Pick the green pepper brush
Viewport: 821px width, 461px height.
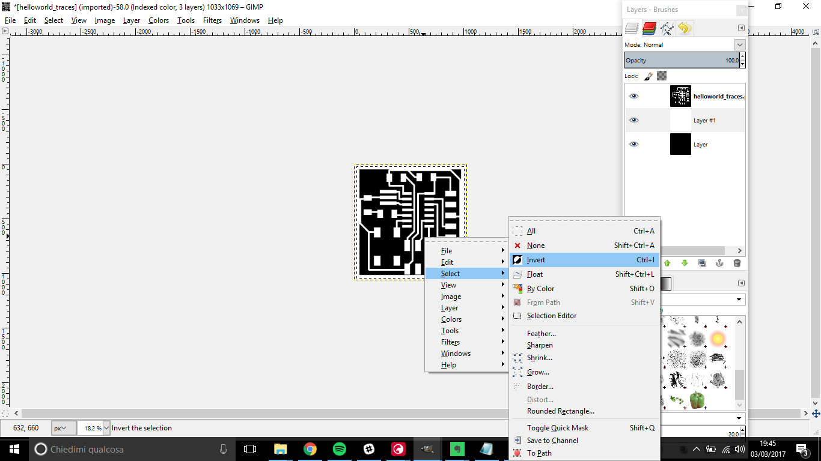[697, 399]
